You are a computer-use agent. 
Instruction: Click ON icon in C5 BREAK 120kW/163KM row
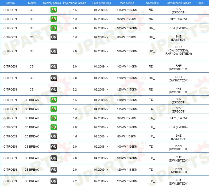click(x=53, y=170)
